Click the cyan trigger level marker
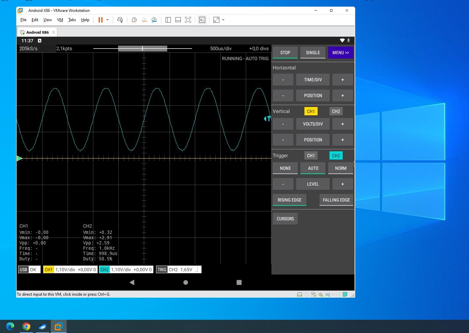Screen dimensions: 469x333 [x=267, y=119]
